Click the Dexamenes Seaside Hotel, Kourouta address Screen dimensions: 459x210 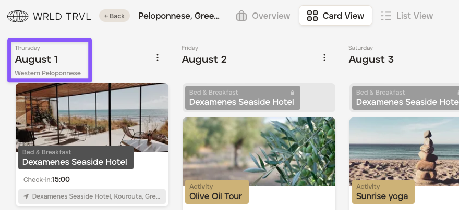click(x=96, y=196)
